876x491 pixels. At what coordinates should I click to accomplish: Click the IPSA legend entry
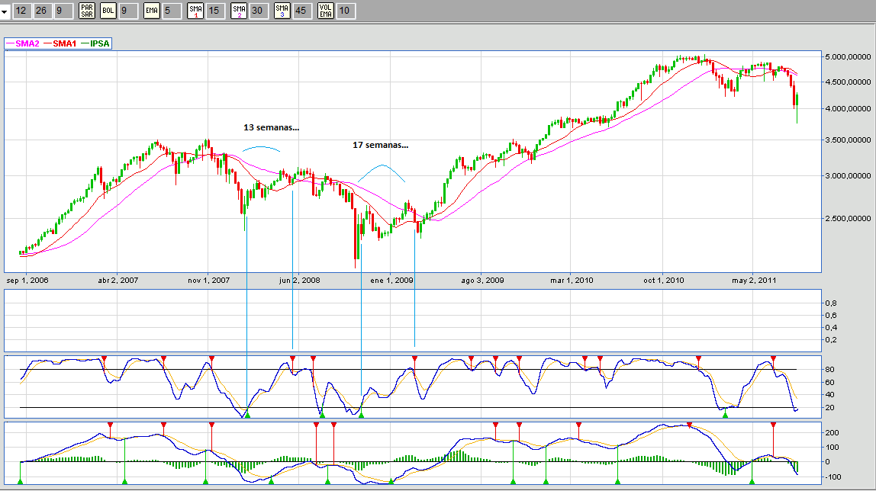tap(99, 44)
